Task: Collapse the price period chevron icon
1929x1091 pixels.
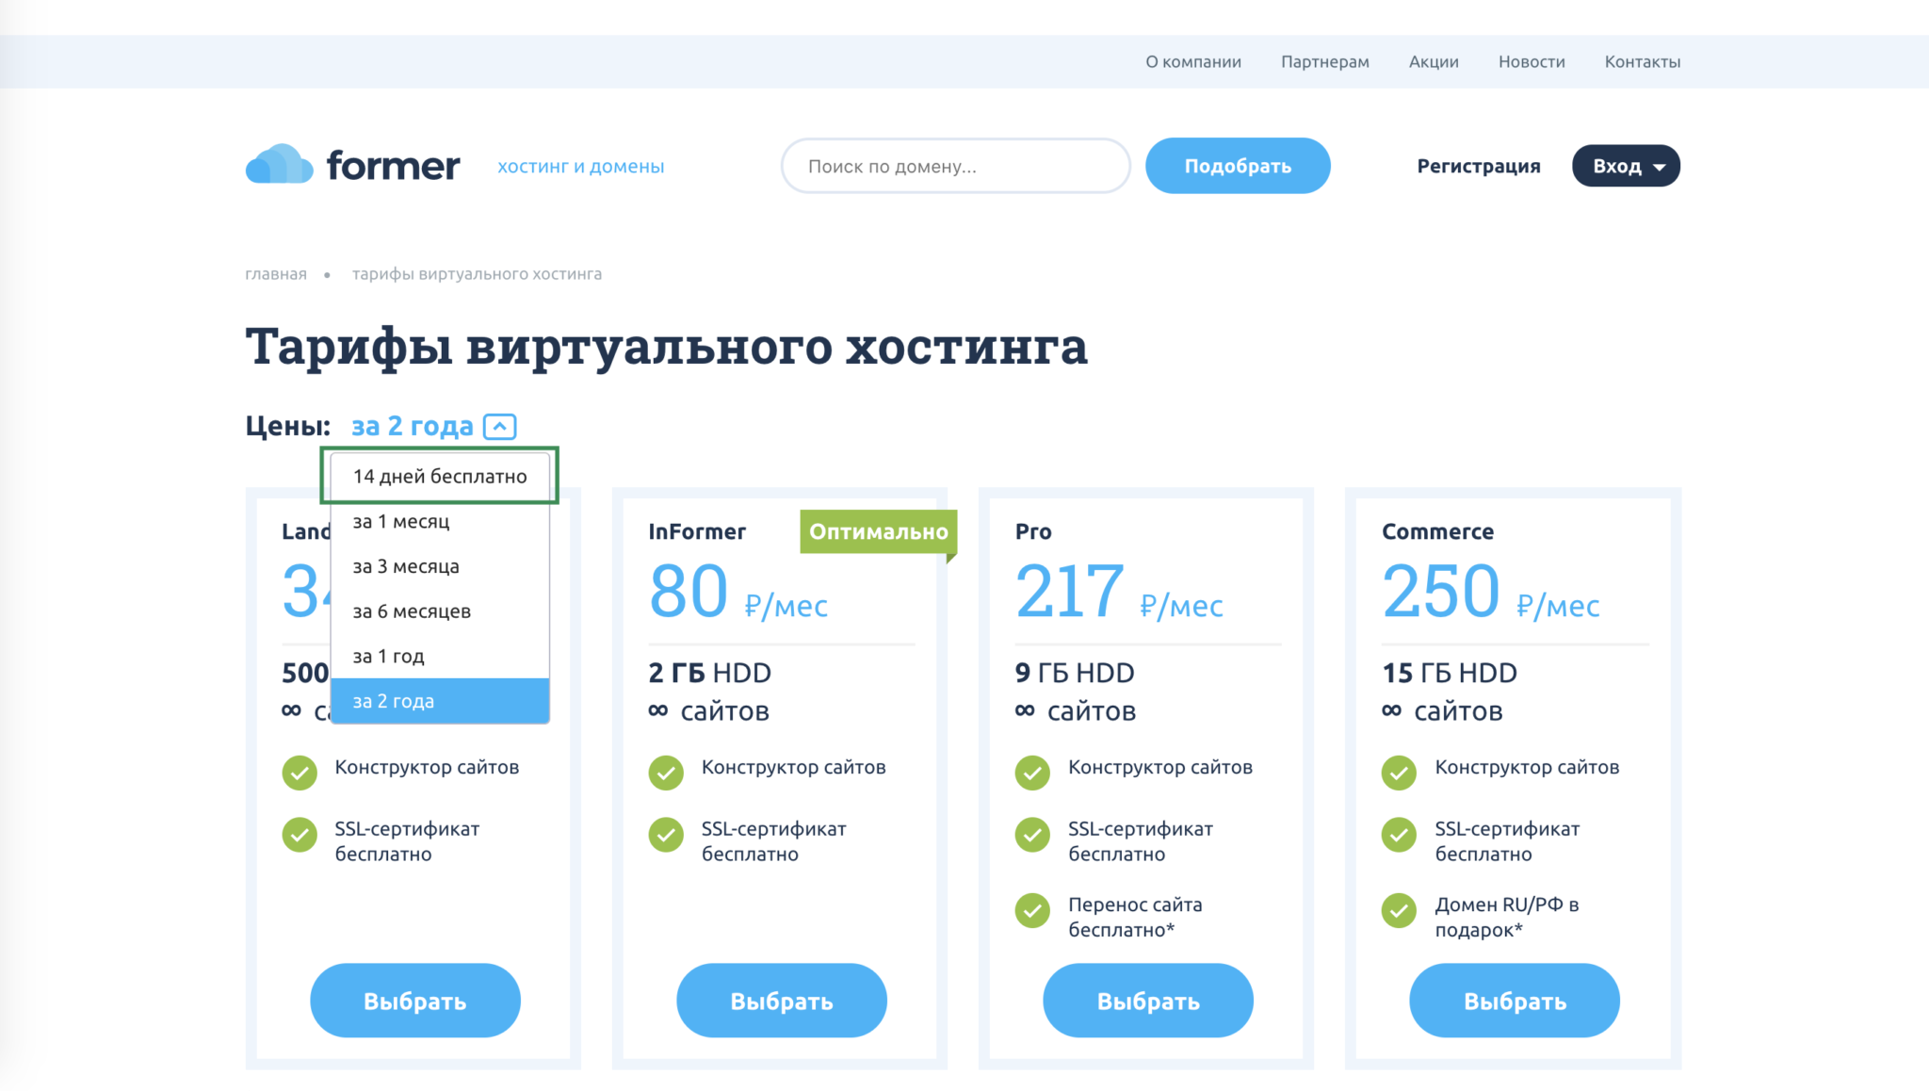Action: tap(499, 427)
